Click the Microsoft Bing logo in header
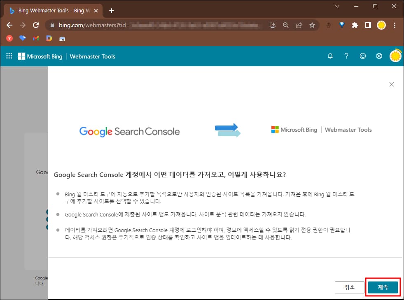This screenshot has width=404, height=300. [40, 56]
